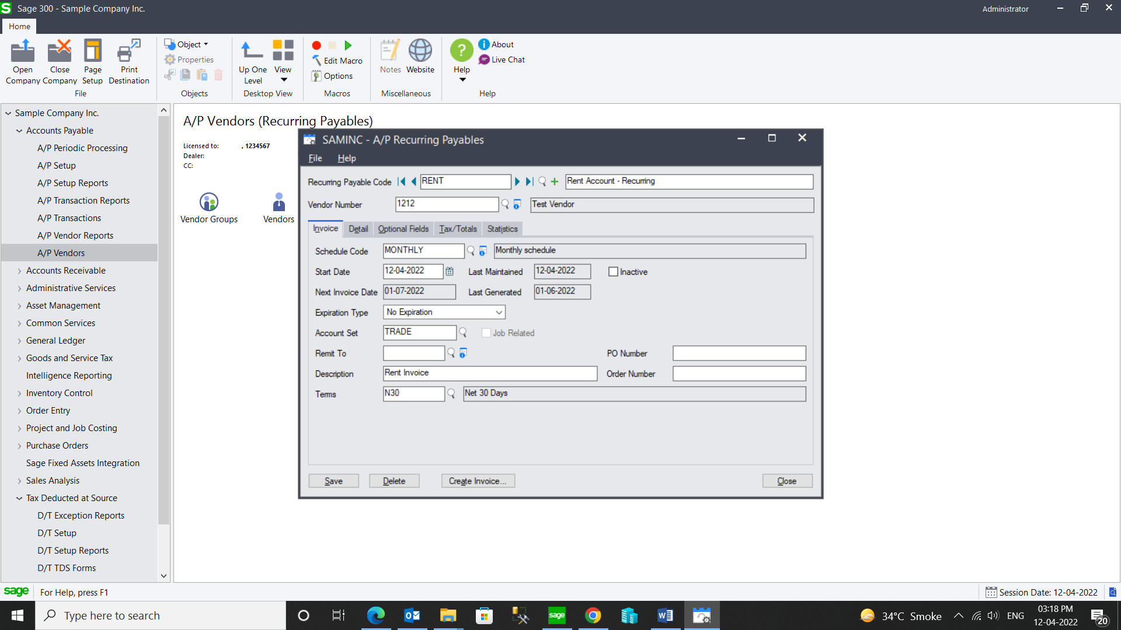Viewport: 1121px width, 630px height.
Task: Open the Expiration Type dropdown
Action: [x=498, y=312]
